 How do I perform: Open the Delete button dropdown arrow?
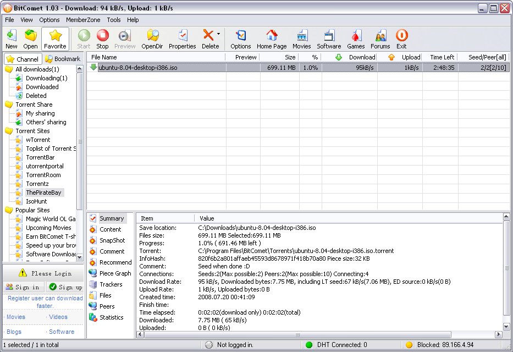tap(218, 34)
